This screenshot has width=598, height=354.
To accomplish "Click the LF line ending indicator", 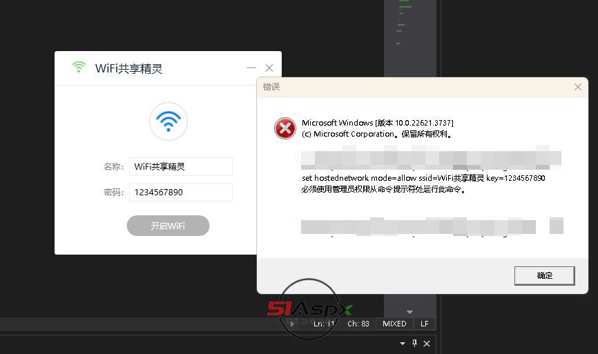I will 425,324.
